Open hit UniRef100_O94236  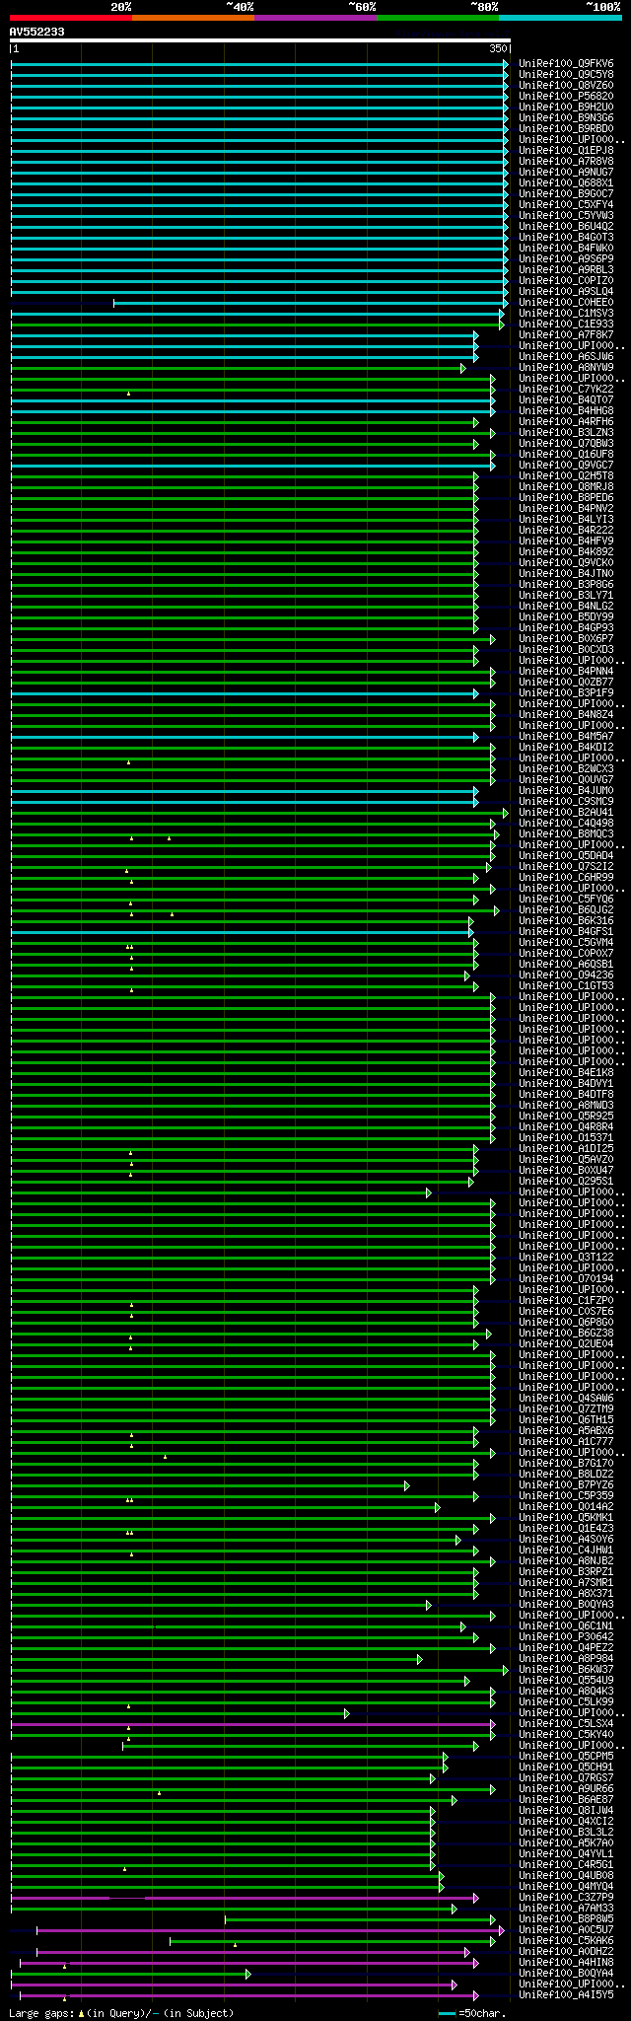(566, 975)
